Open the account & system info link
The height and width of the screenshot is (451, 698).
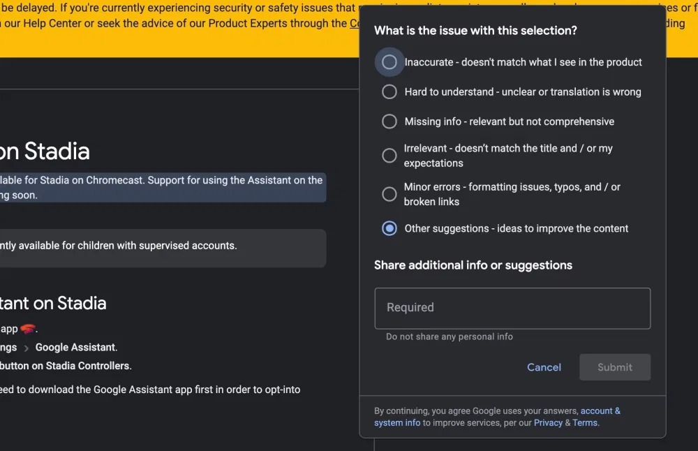coord(600,411)
